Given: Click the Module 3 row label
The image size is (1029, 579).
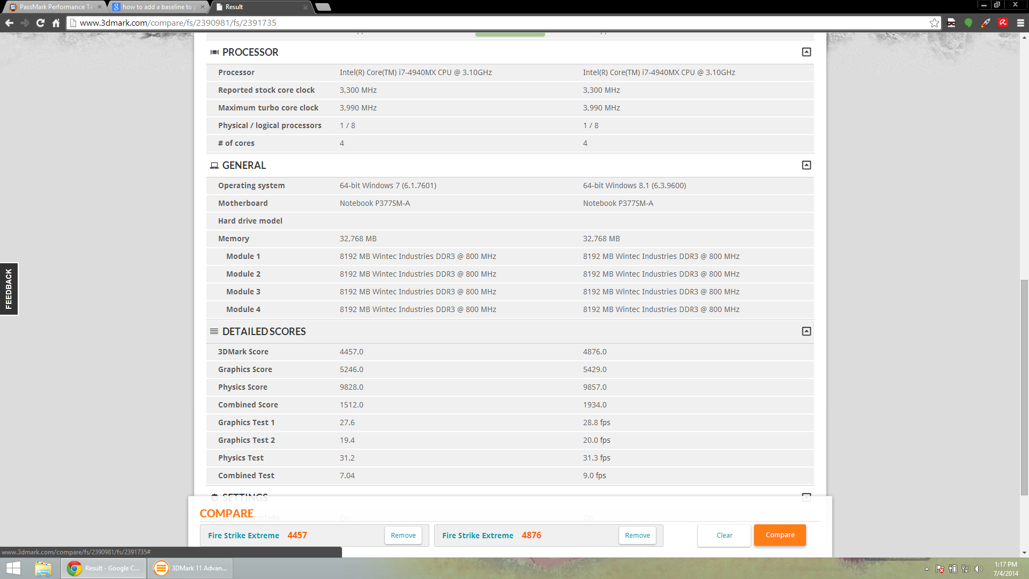Looking at the screenshot, I should [243, 292].
